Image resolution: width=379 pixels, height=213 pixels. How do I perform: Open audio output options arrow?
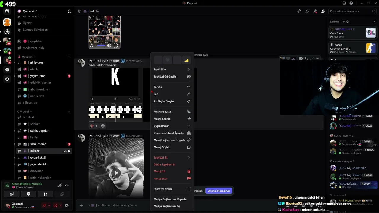(x=60, y=205)
